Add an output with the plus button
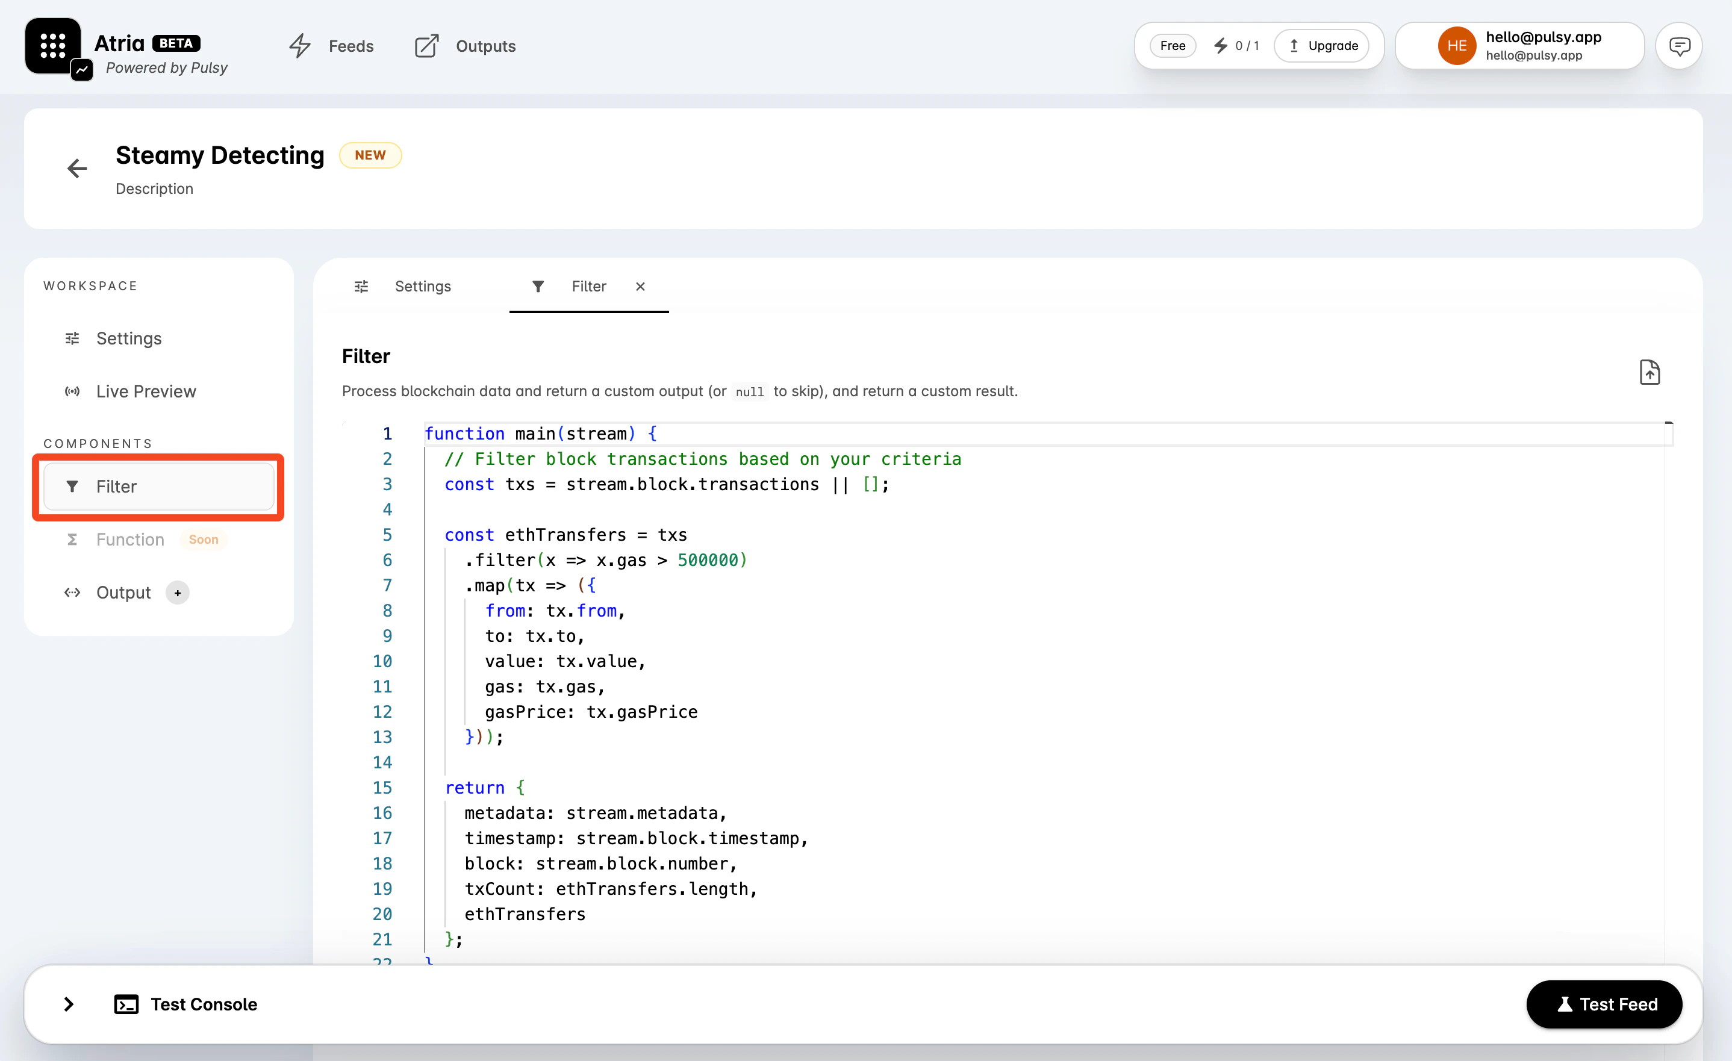1732x1061 pixels. [x=177, y=593]
